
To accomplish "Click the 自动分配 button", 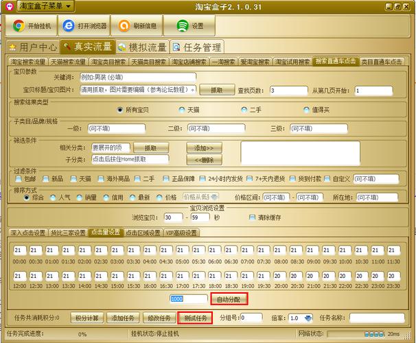I will [229, 299].
